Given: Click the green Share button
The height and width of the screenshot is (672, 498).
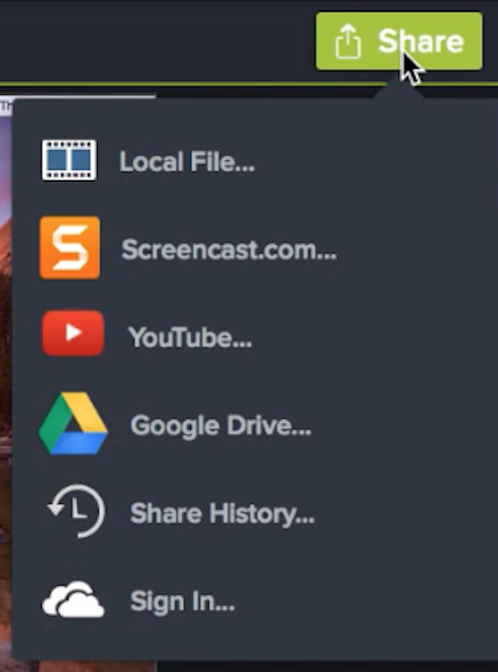Looking at the screenshot, I should 399,41.
